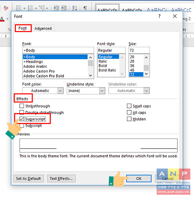Switch to the Advanced tab
This screenshot has width=194, height=198.
[x=43, y=29]
